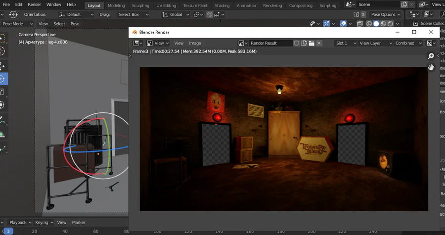This screenshot has height=235, width=445.
Task: Switch to the Modeling workspace tab
Action: click(x=116, y=5)
